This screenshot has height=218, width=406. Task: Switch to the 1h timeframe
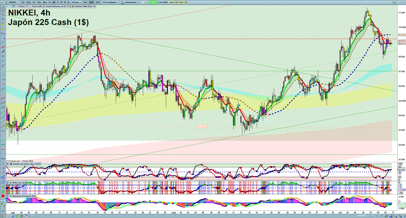point(50,2)
